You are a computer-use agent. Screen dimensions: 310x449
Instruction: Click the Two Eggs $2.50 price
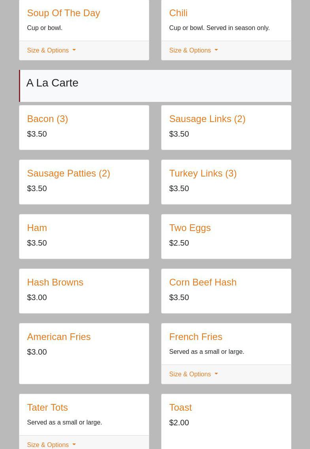(x=179, y=243)
